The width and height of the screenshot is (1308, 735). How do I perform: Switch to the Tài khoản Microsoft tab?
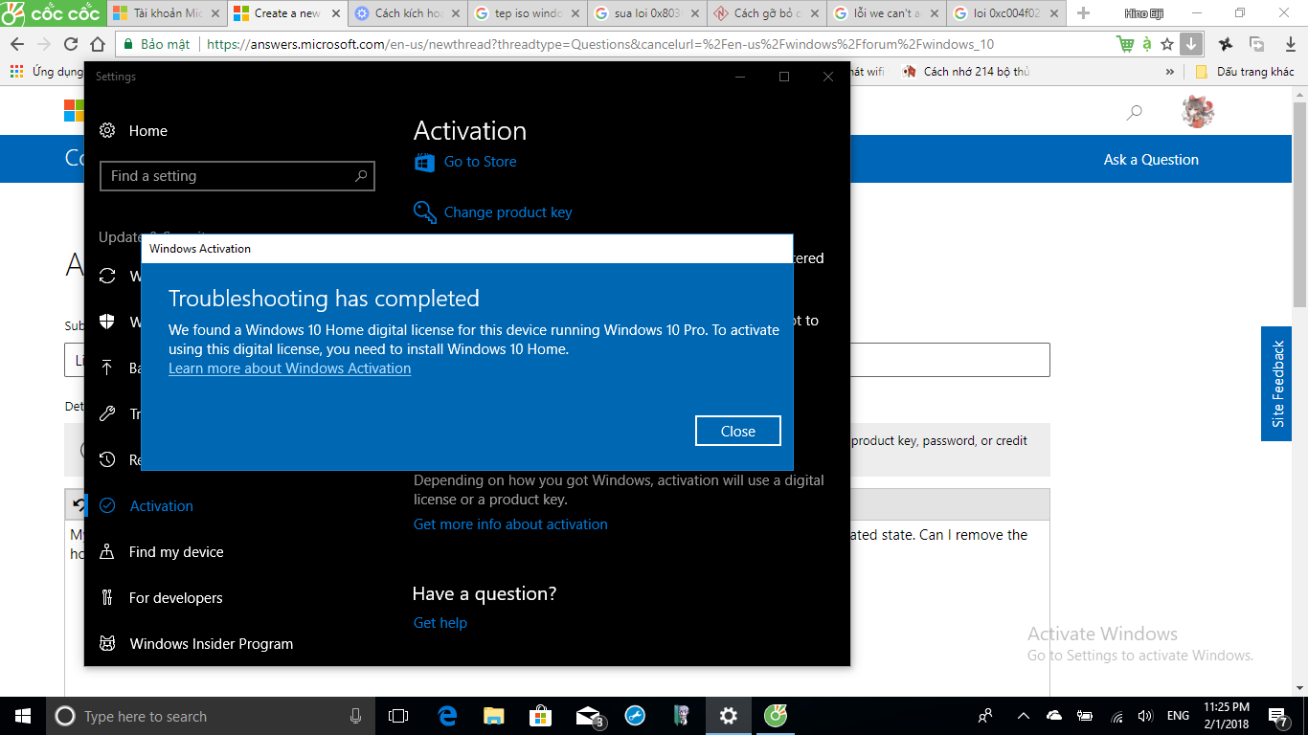(165, 13)
